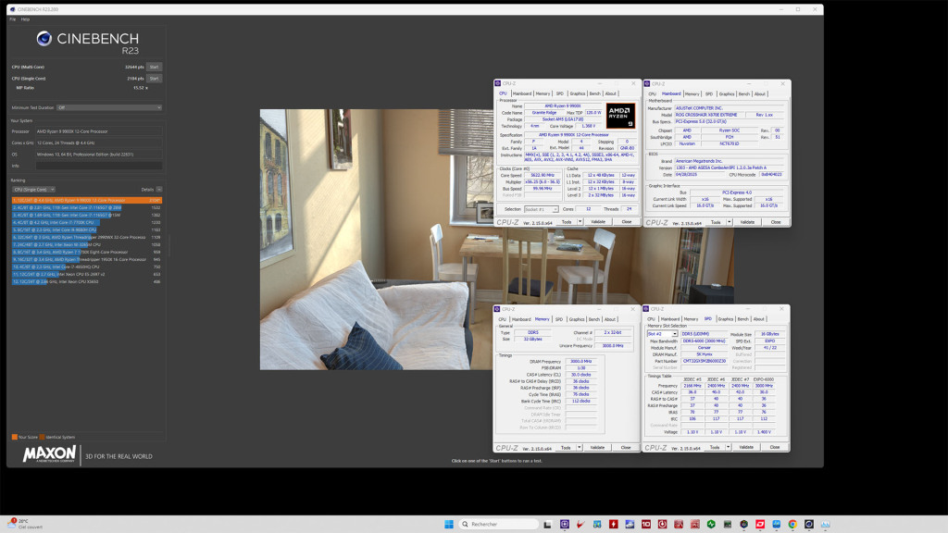Open the CPU-Z icon in the taskbar

pos(564,524)
